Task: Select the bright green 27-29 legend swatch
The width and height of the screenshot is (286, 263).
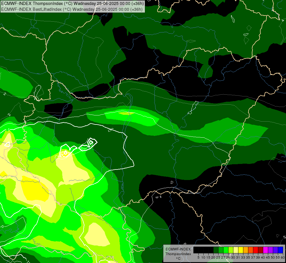Action: point(226,250)
